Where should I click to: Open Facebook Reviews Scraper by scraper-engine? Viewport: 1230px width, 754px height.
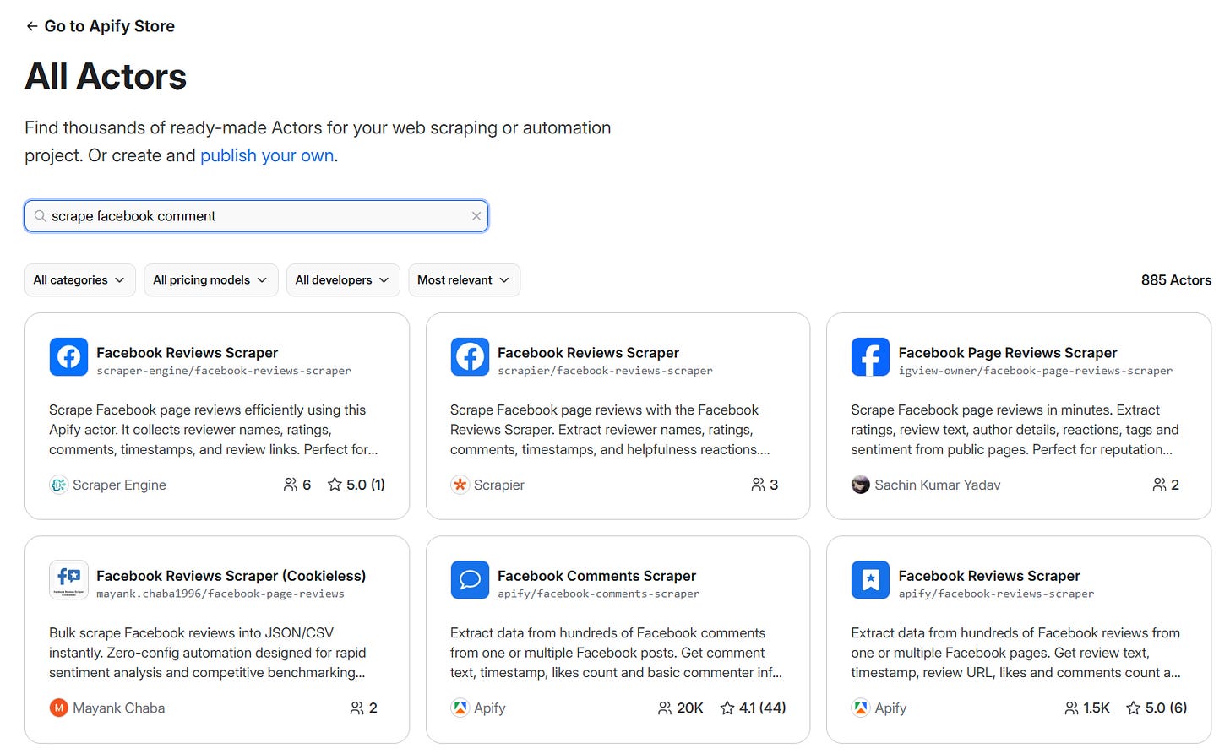coord(187,352)
